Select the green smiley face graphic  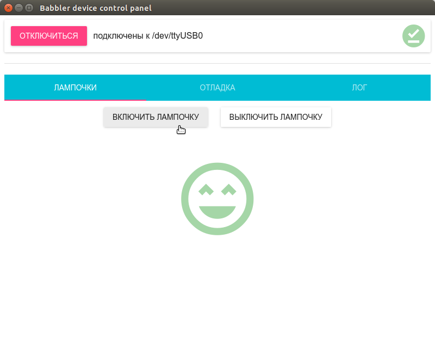point(217,199)
